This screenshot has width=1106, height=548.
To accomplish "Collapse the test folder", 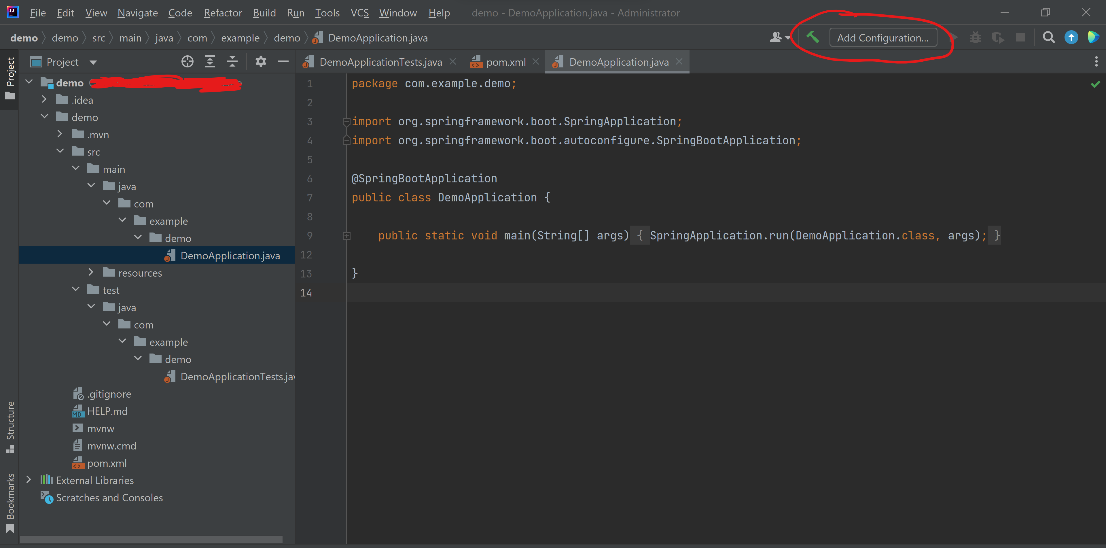I will coord(75,289).
